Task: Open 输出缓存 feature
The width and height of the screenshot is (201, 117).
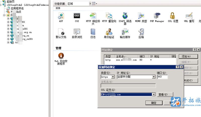Action: tap(125, 33)
